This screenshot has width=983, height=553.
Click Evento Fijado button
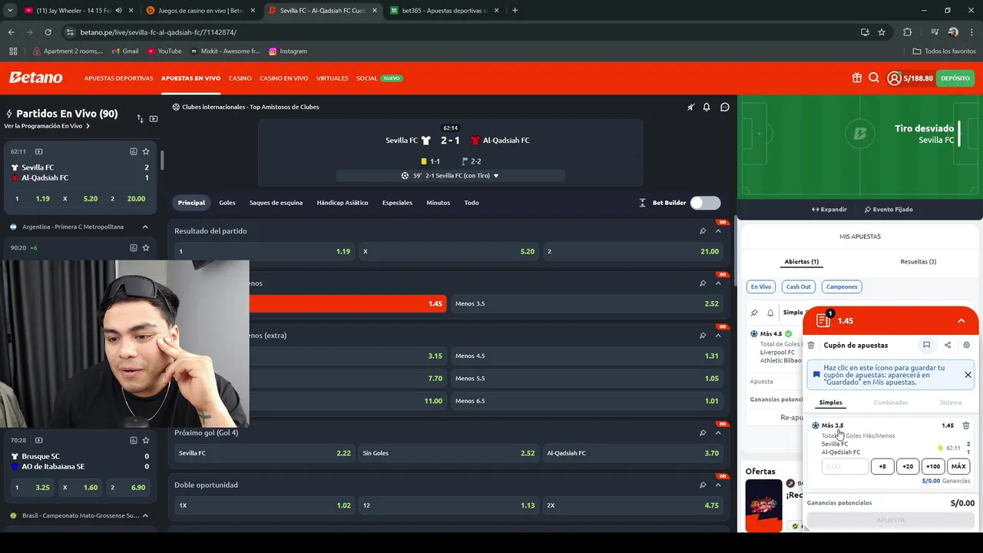pos(889,209)
